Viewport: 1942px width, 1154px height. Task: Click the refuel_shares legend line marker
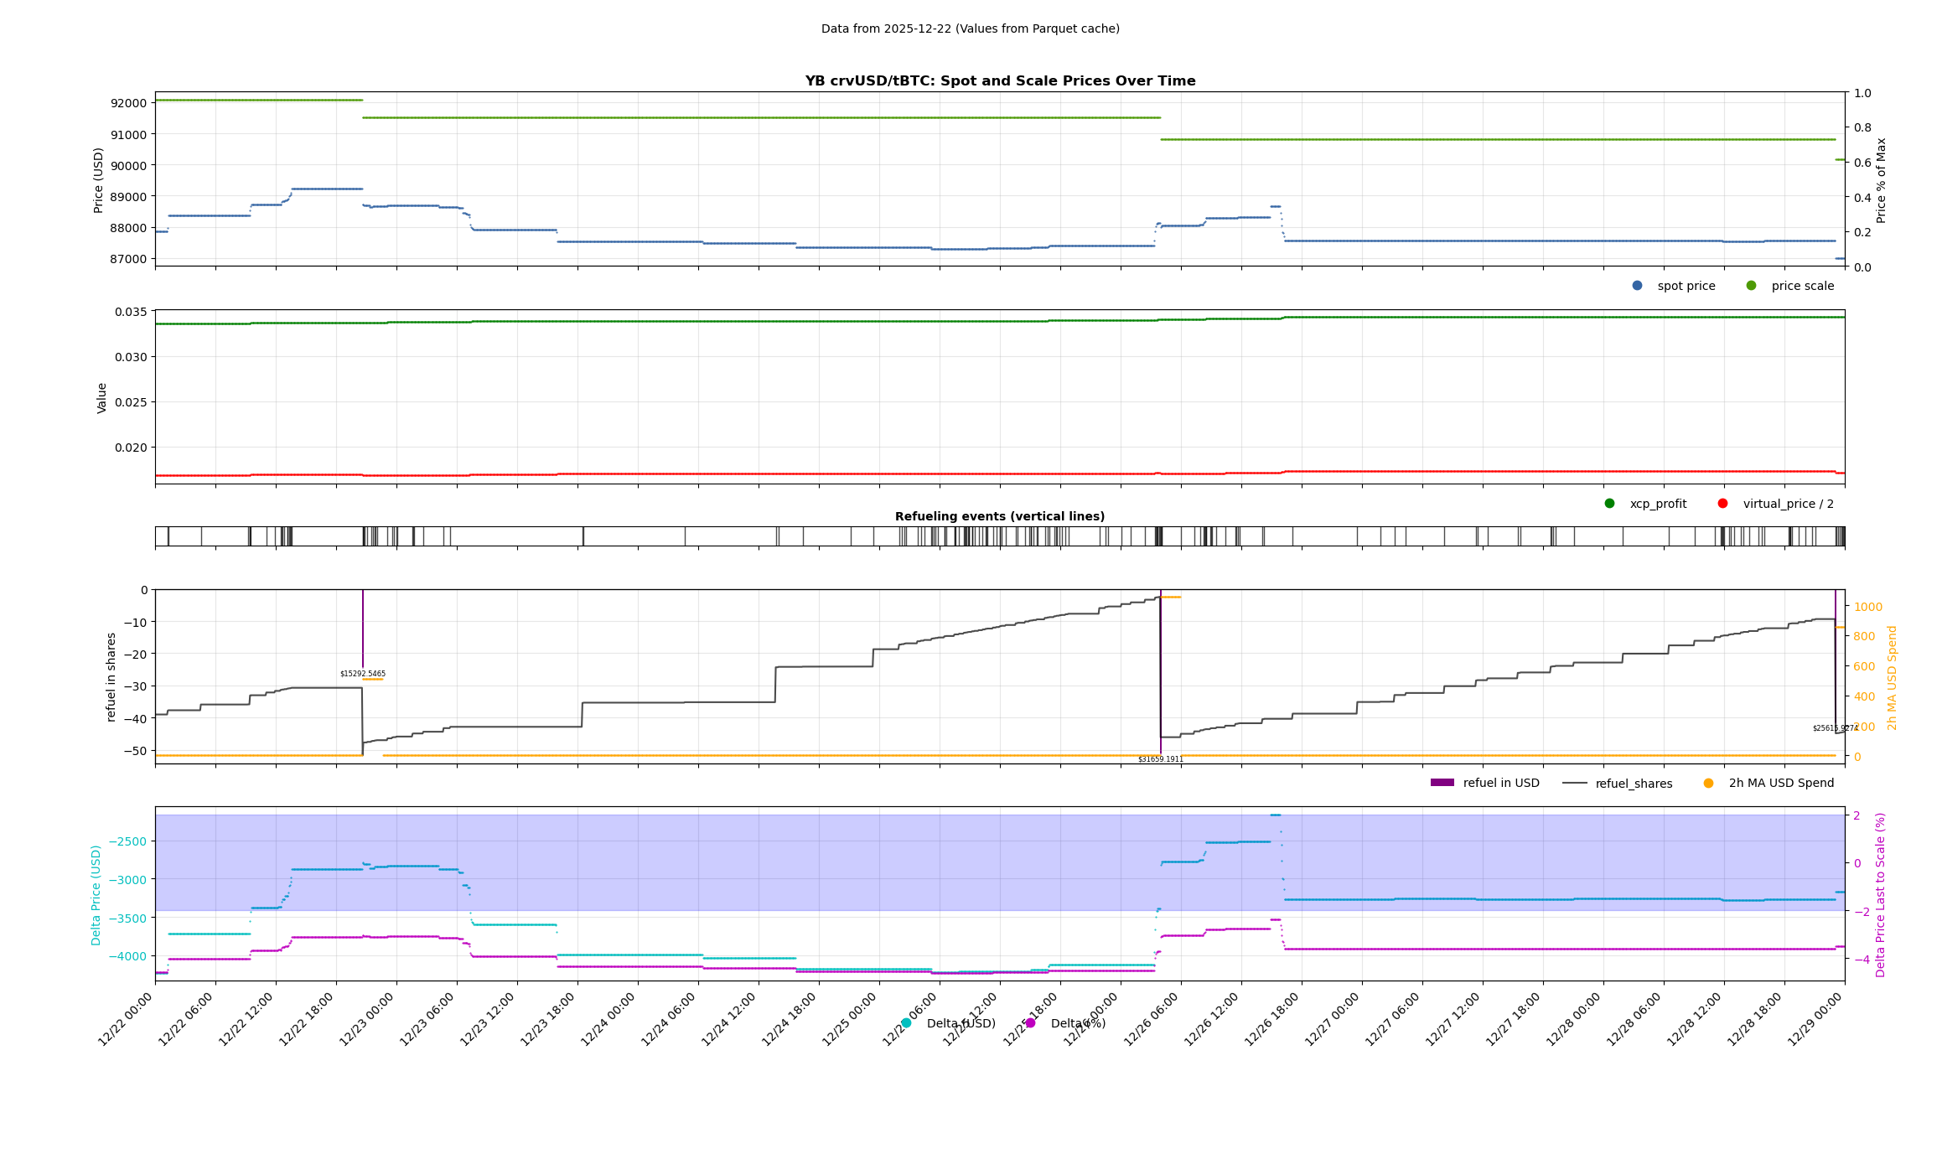1574,784
